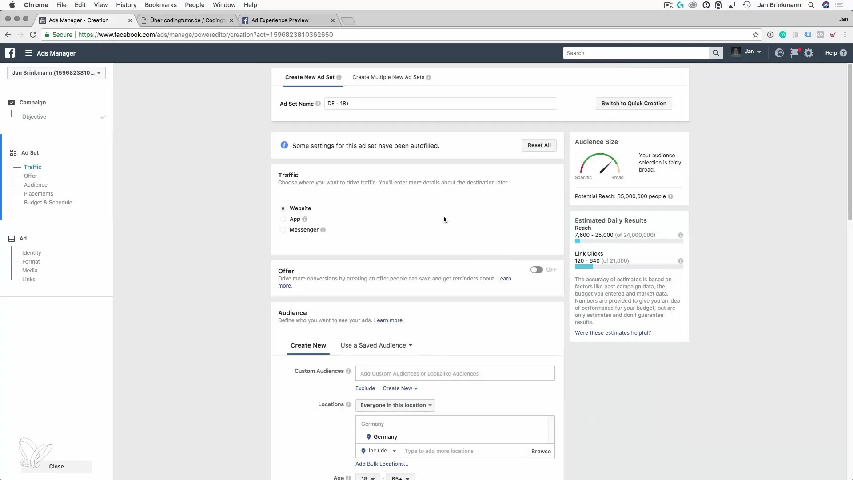Click the Reset All button
The height and width of the screenshot is (480, 853).
coord(539,145)
